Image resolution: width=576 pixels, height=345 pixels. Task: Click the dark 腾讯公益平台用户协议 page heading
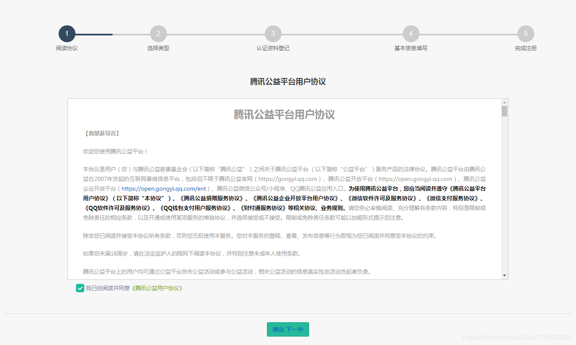tap(288, 81)
